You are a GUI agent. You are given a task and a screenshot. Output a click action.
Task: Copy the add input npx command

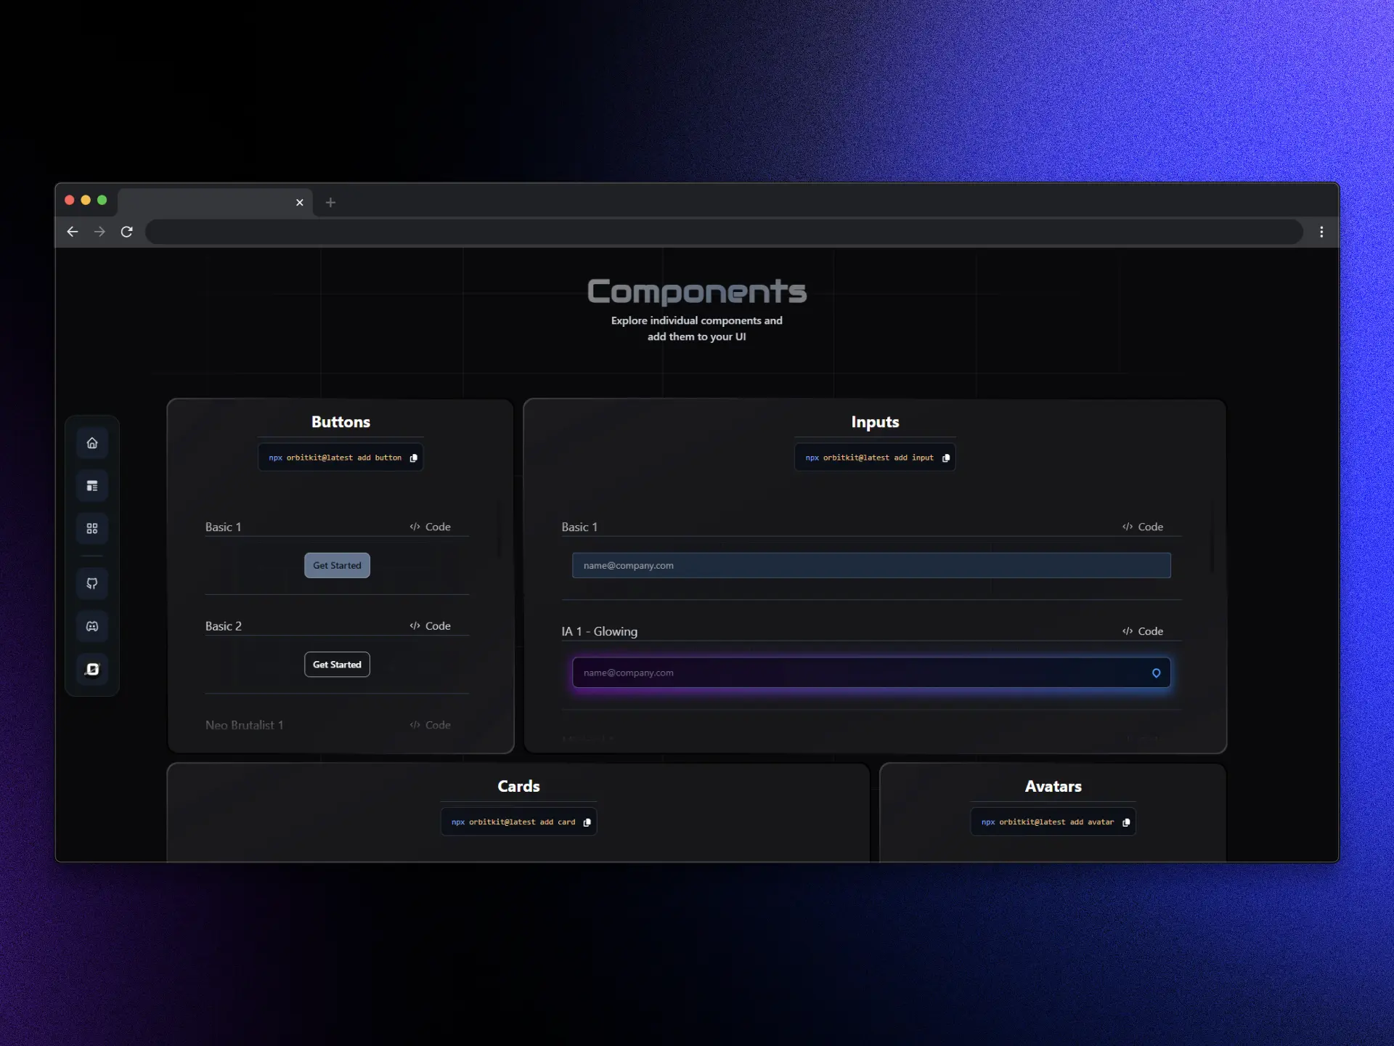[946, 458]
